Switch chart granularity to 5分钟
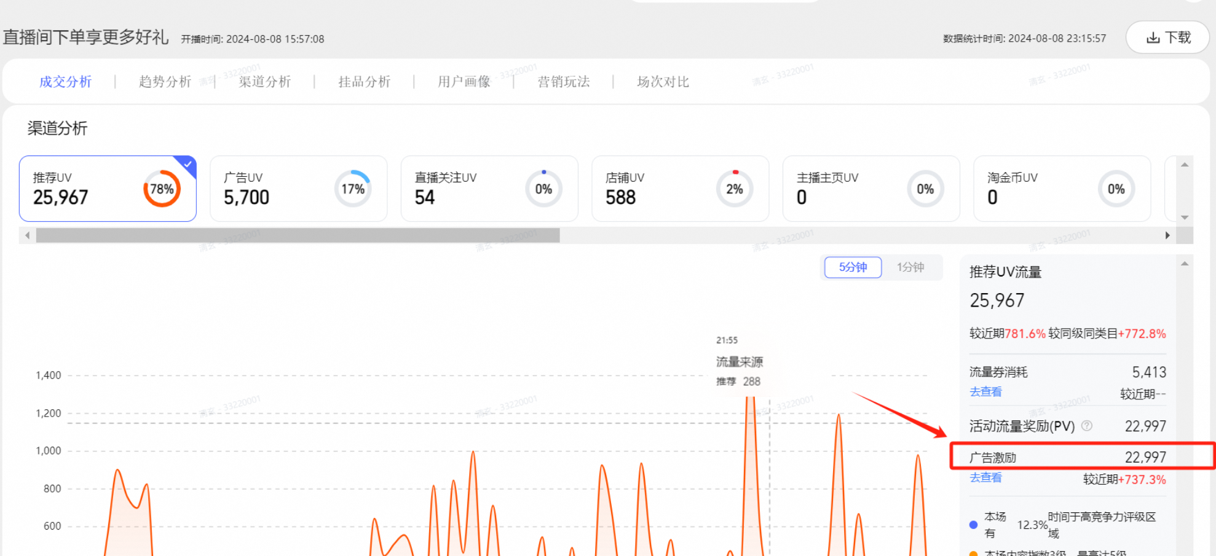The height and width of the screenshot is (556, 1216). (x=853, y=267)
